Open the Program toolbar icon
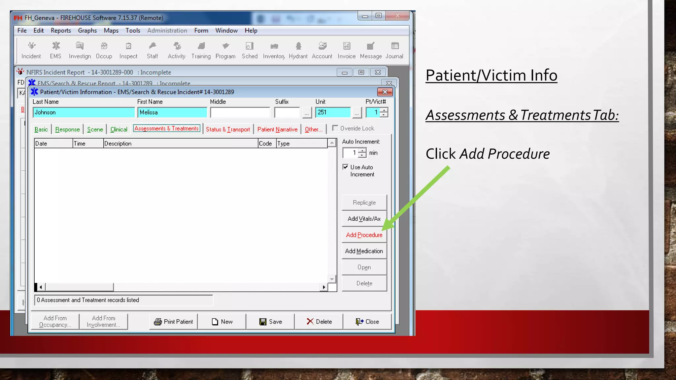This screenshot has height=380, width=676. (225, 50)
